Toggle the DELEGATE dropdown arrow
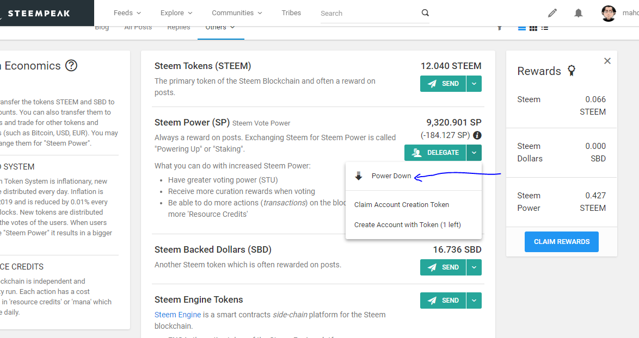Screen dimensions: 639x338 (474, 153)
